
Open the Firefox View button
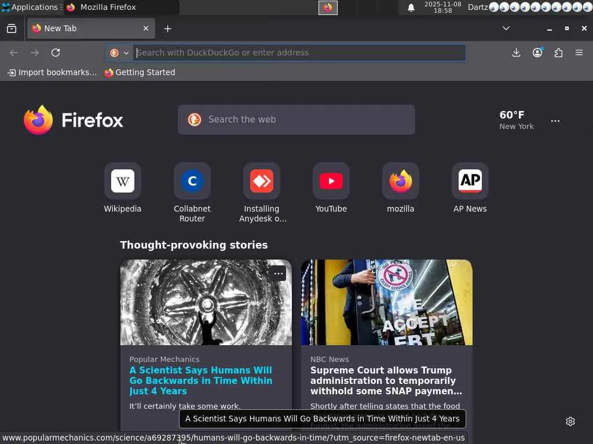coord(12,28)
